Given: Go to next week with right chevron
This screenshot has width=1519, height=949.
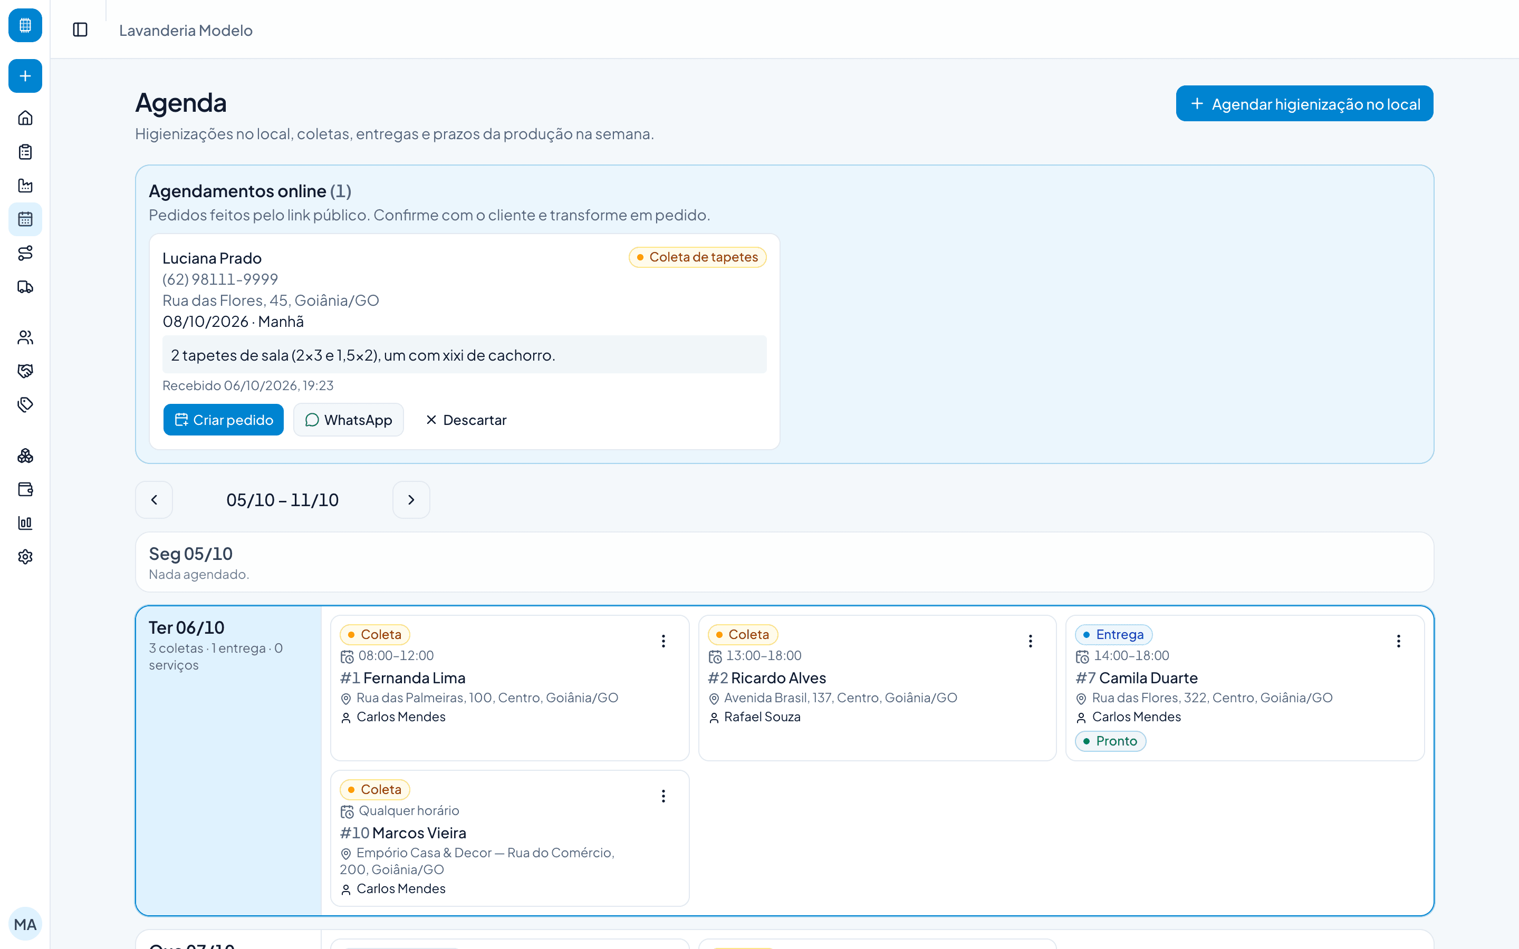Looking at the screenshot, I should (411, 500).
